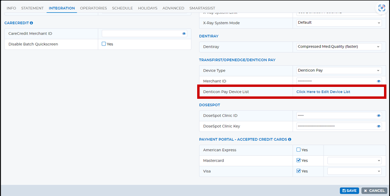This screenshot has width=390, height=196.
Task: Click the CANCEL button
Action: (x=374, y=190)
